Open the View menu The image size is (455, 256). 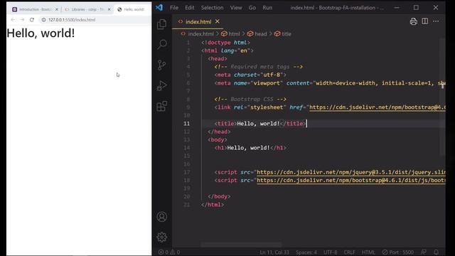(236, 8)
